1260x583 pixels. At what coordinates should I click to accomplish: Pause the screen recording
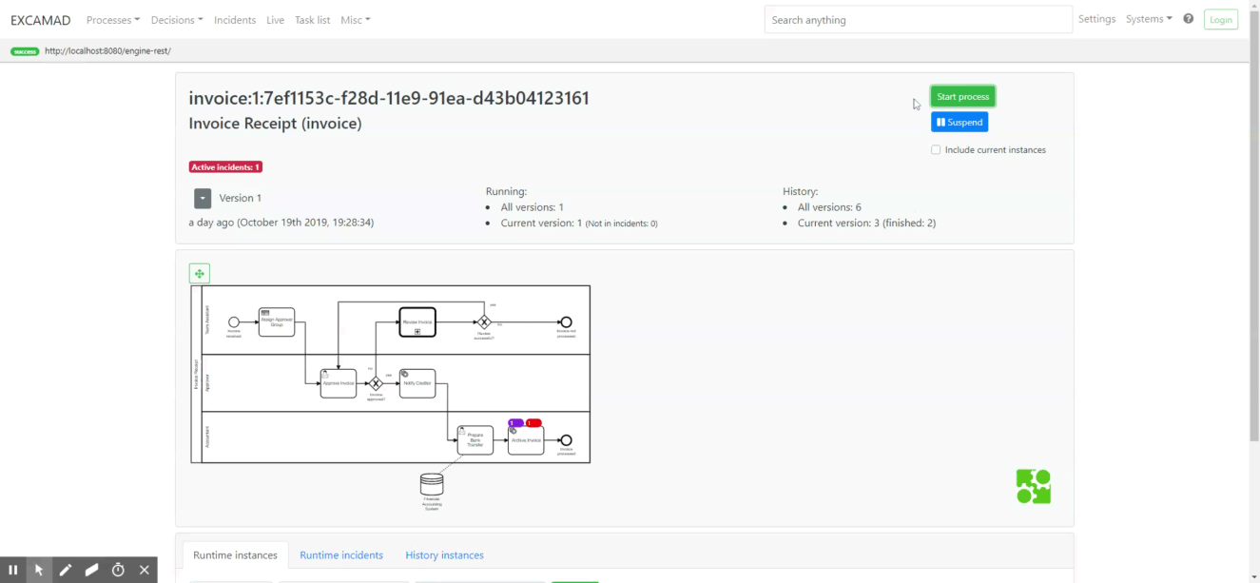(13, 570)
